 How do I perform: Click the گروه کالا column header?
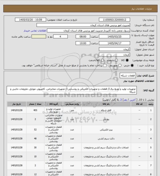click(54, 104)
